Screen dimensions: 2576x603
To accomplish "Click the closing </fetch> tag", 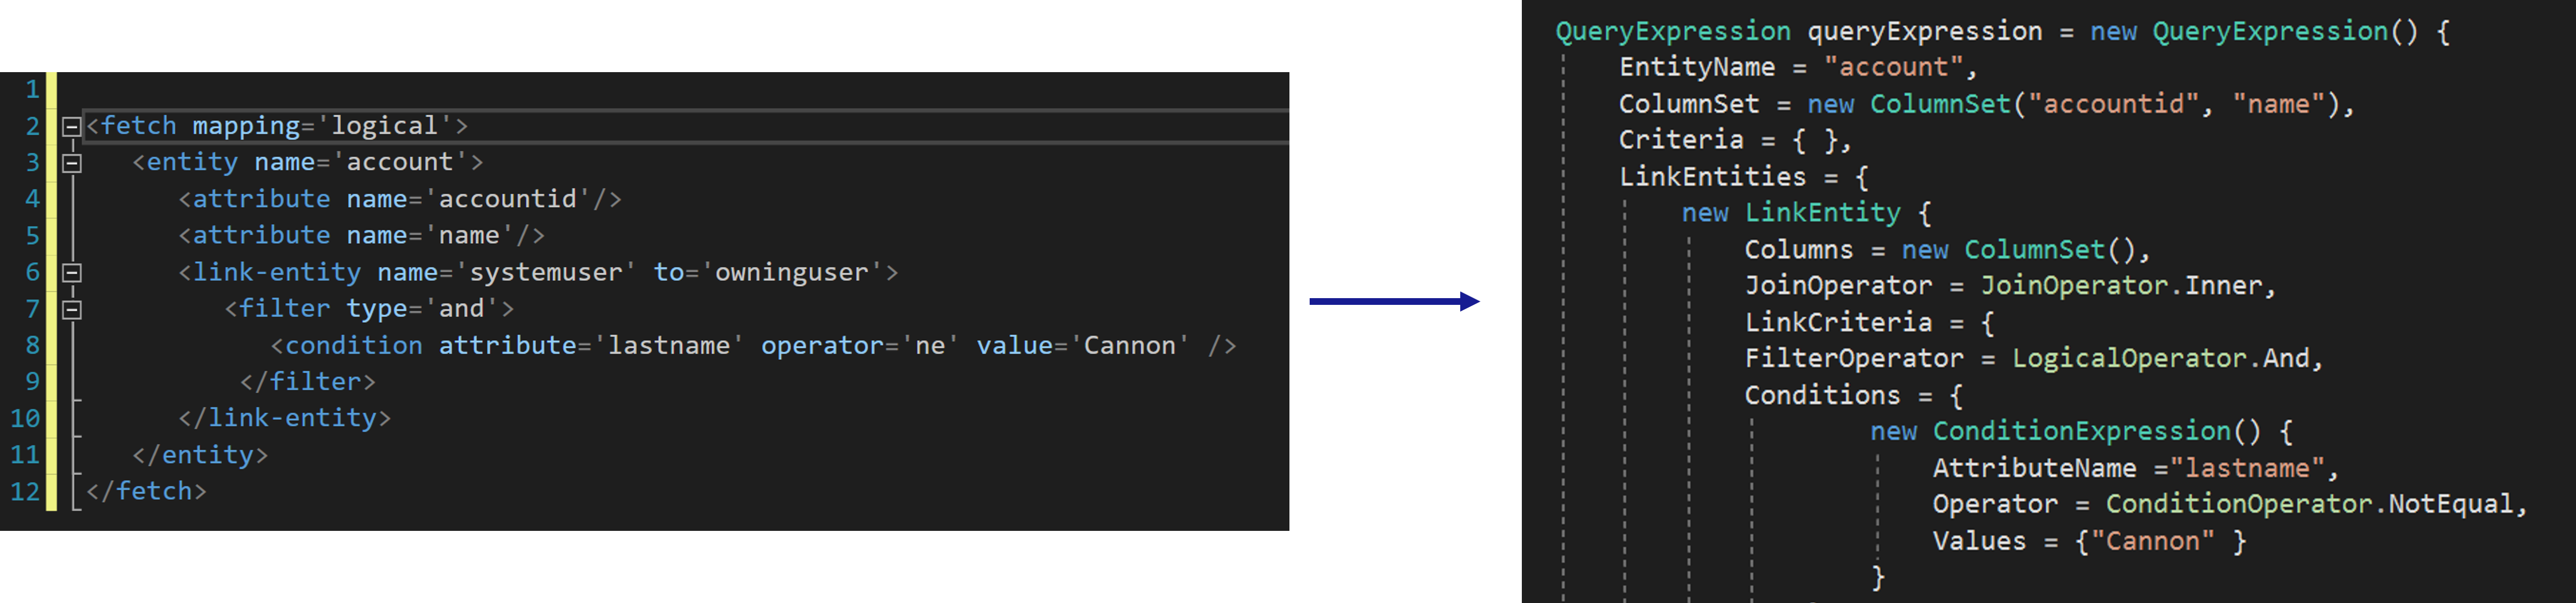I will tap(146, 491).
